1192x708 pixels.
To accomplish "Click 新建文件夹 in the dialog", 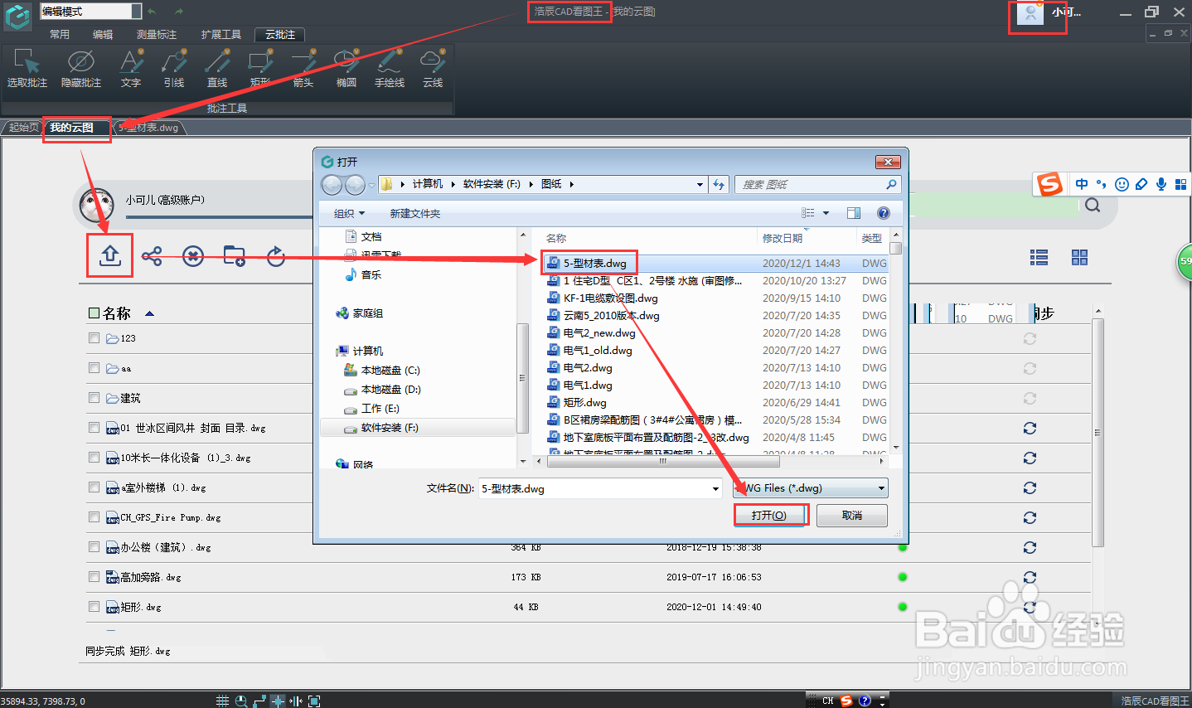I will [415, 213].
